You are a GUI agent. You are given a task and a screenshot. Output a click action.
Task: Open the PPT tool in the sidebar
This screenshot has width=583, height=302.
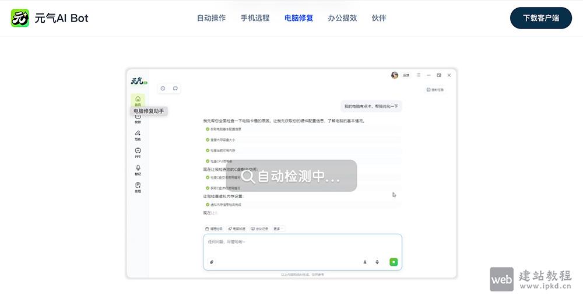[138, 153]
